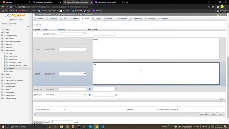Switch to the Structure tab
The height and width of the screenshot is (129, 229).
[x=52, y=18]
